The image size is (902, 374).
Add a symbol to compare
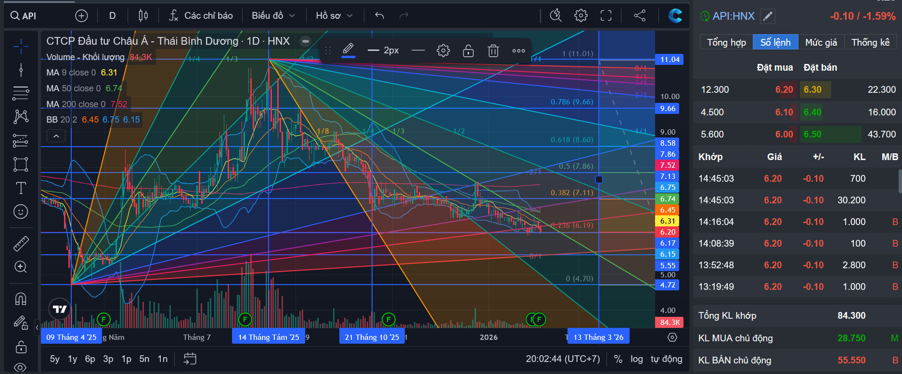point(82,16)
